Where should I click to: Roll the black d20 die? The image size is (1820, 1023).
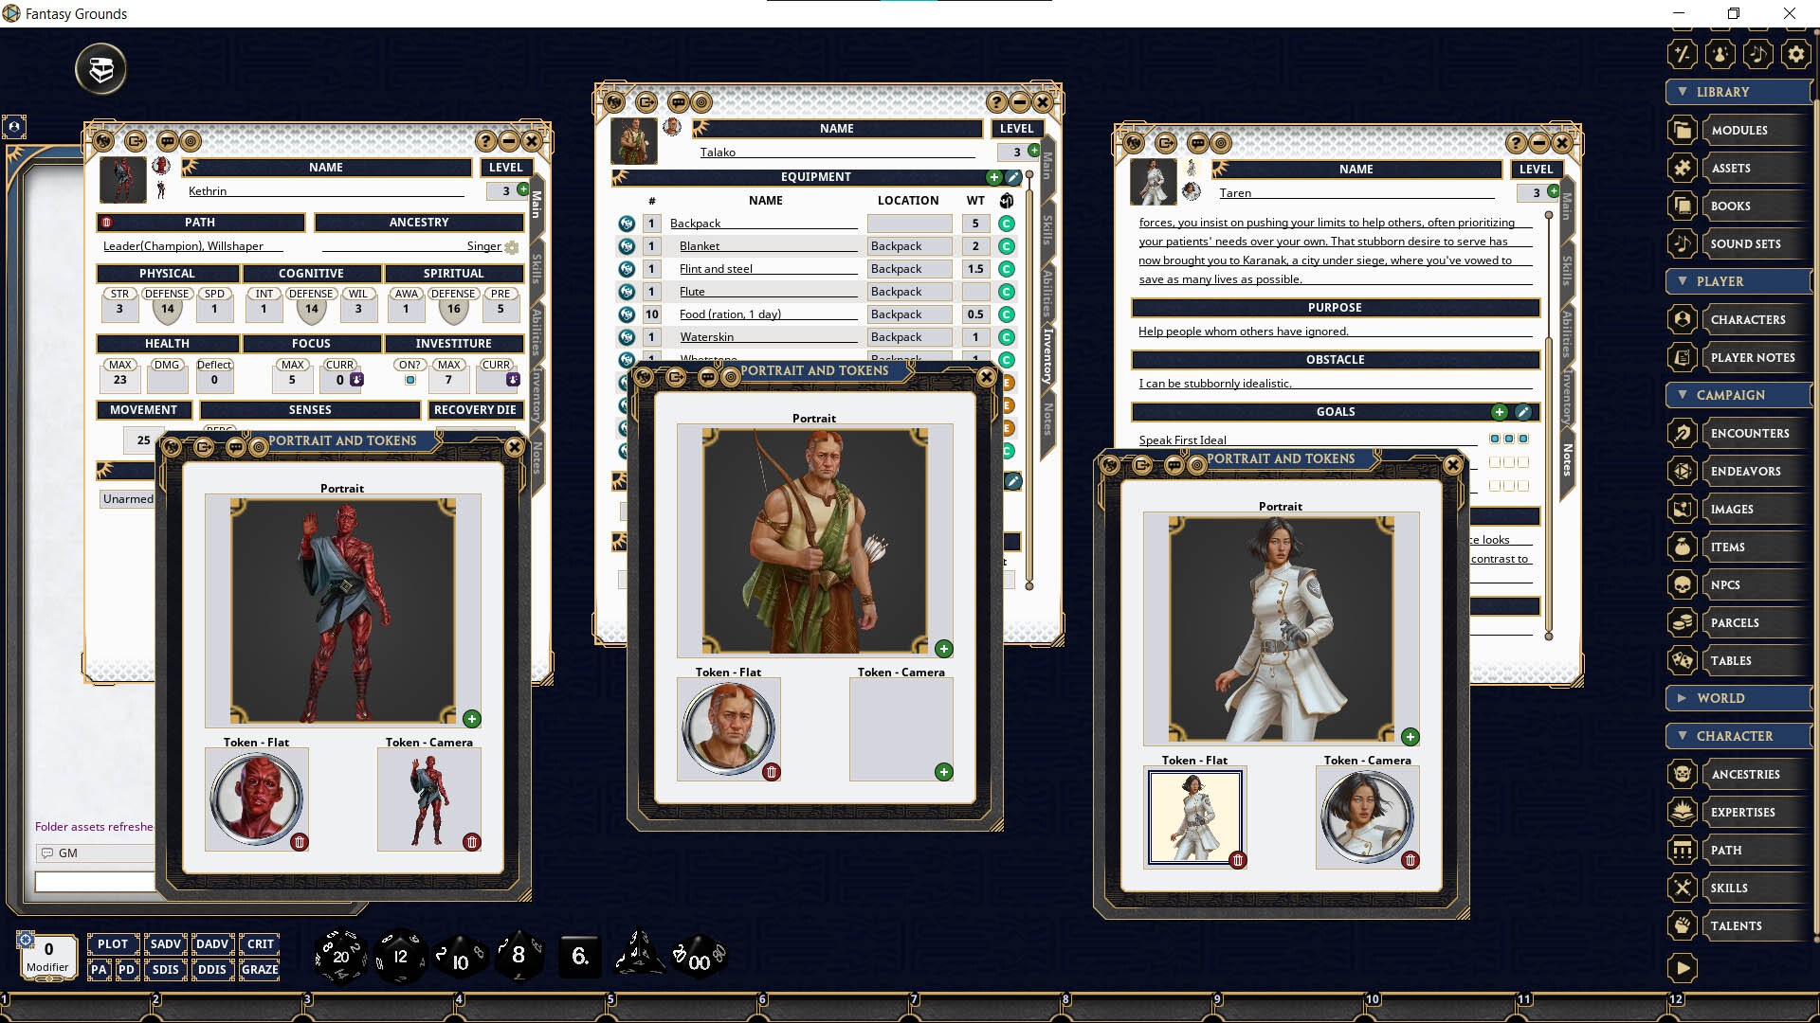pyautogui.click(x=339, y=956)
